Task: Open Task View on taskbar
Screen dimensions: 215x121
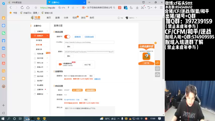Action: [x=20, y=119]
